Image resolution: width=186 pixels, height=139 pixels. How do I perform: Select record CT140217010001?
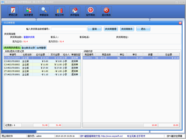[x=42, y=74]
